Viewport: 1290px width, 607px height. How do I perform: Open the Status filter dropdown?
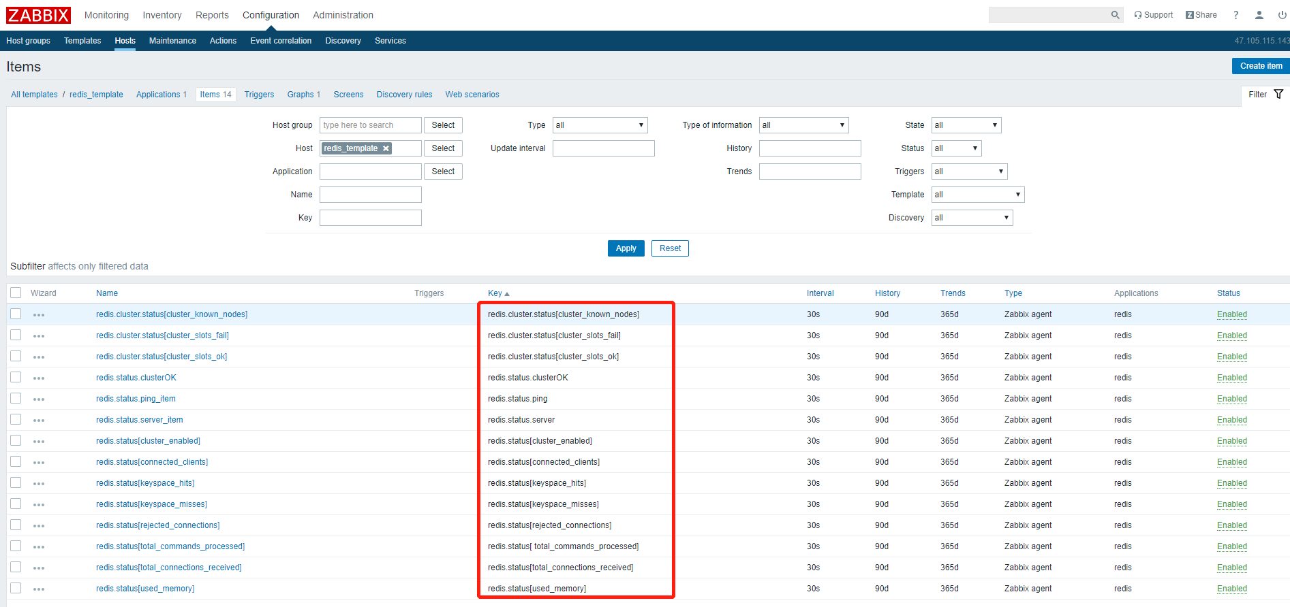(x=956, y=148)
